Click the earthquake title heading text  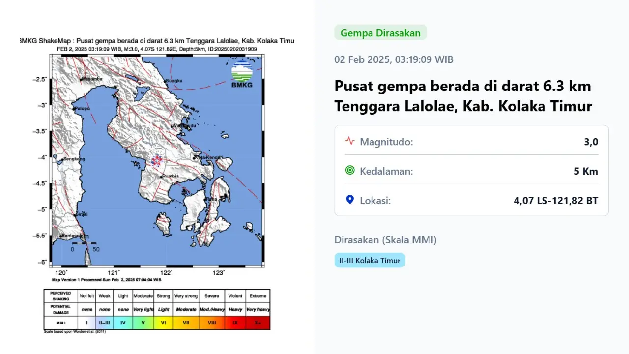click(463, 96)
